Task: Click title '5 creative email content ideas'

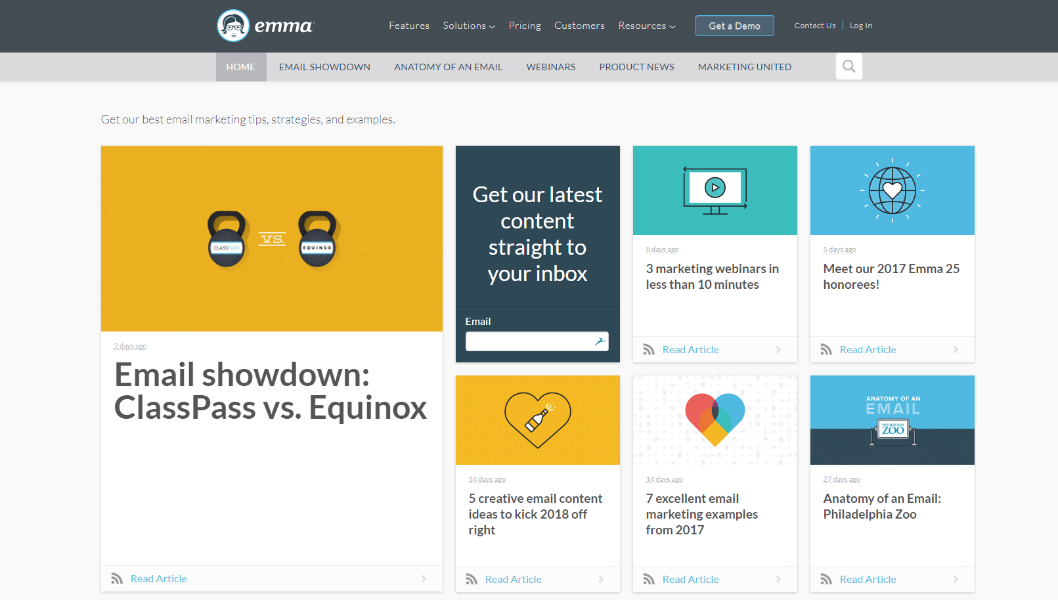Action: click(x=535, y=514)
